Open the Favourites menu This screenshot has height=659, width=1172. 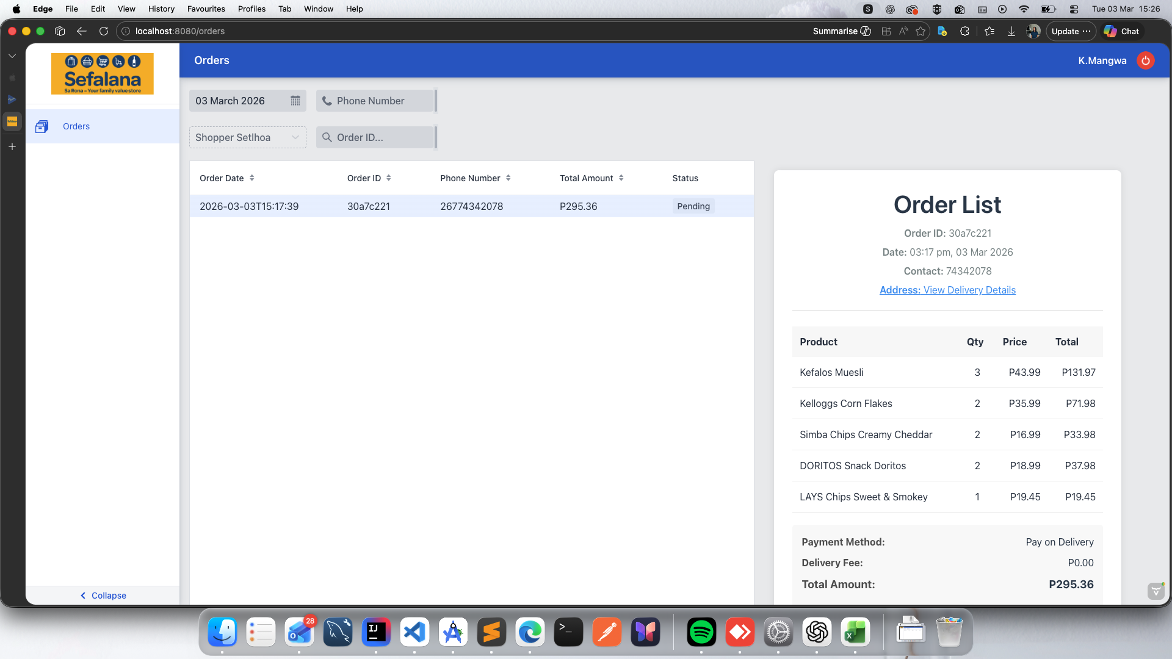coord(206,9)
